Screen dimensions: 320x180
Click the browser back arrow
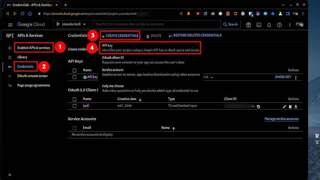[8, 14]
